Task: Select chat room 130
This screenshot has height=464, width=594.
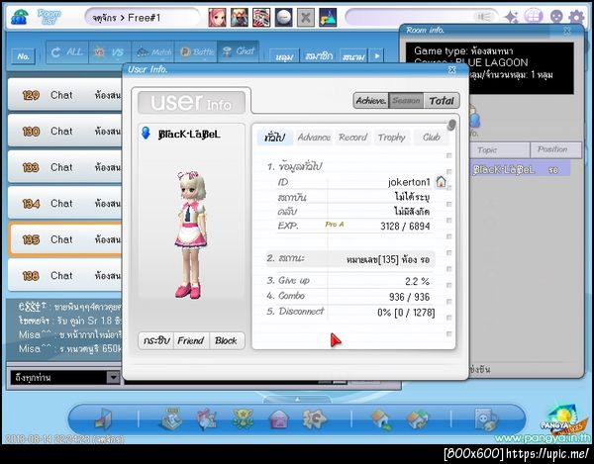Action: point(64,131)
